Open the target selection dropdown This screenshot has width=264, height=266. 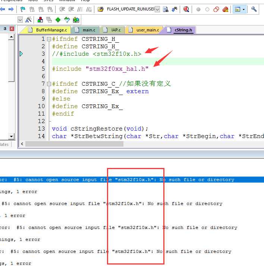point(20,20)
